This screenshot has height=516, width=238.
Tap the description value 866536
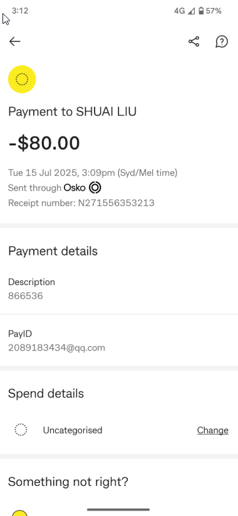click(25, 296)
